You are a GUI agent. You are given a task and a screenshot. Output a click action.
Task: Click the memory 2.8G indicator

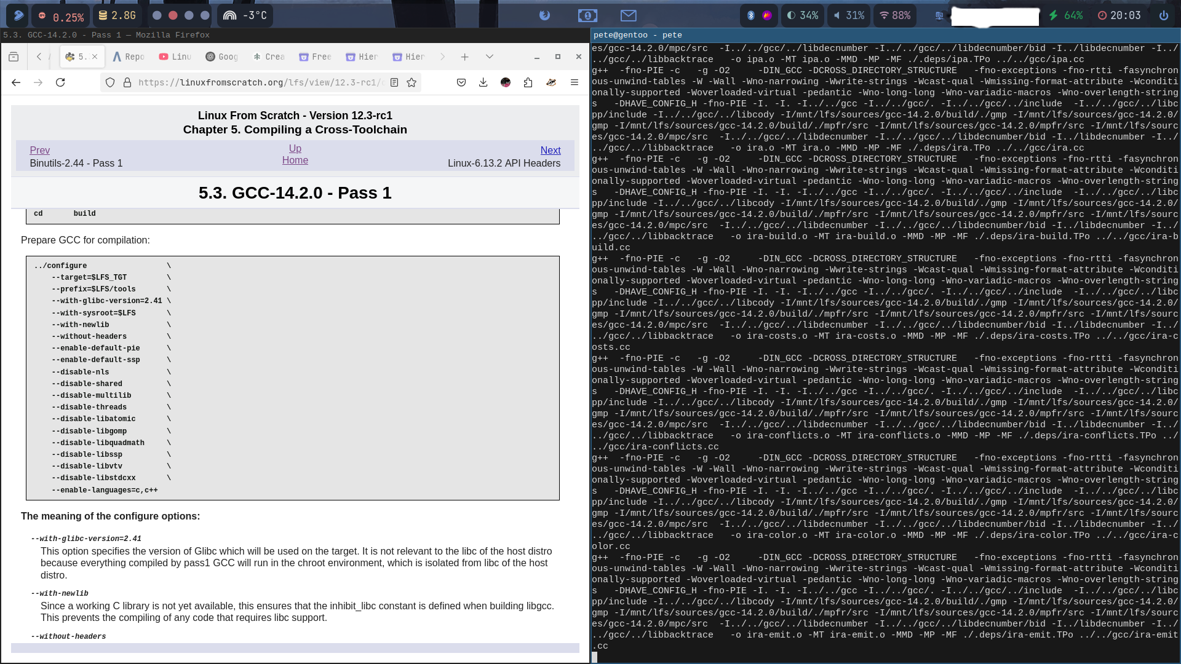[x=117, y=15]
